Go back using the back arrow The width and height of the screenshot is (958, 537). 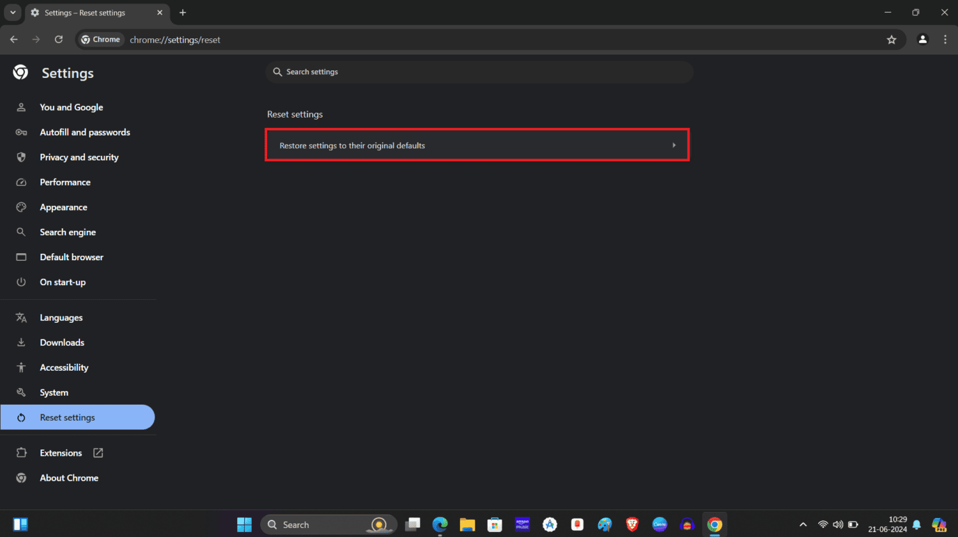[14, 40]
